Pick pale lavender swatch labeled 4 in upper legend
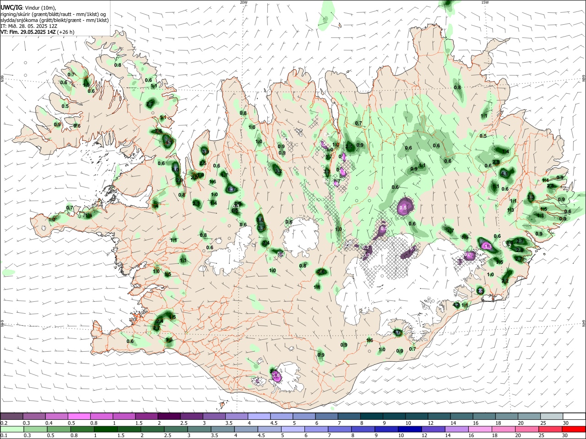Viewport: 586px width, 439px height. (x=259, y=416)
